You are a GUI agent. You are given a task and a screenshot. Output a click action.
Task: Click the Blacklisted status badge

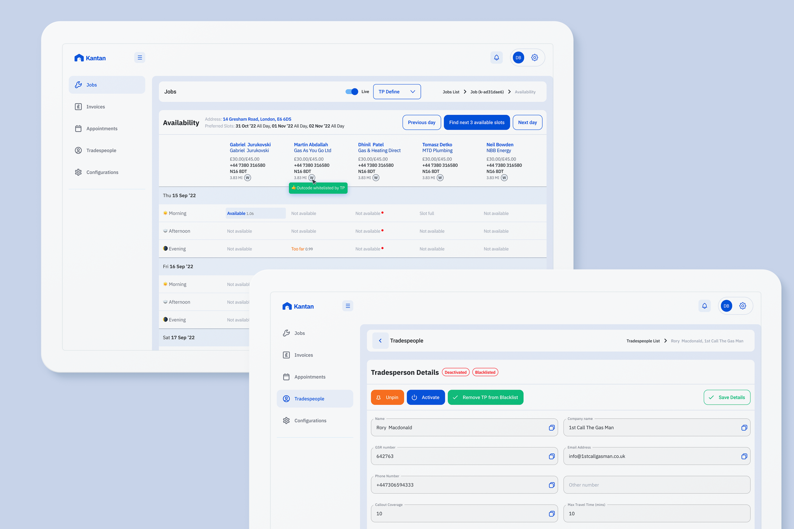pos(485,373)
